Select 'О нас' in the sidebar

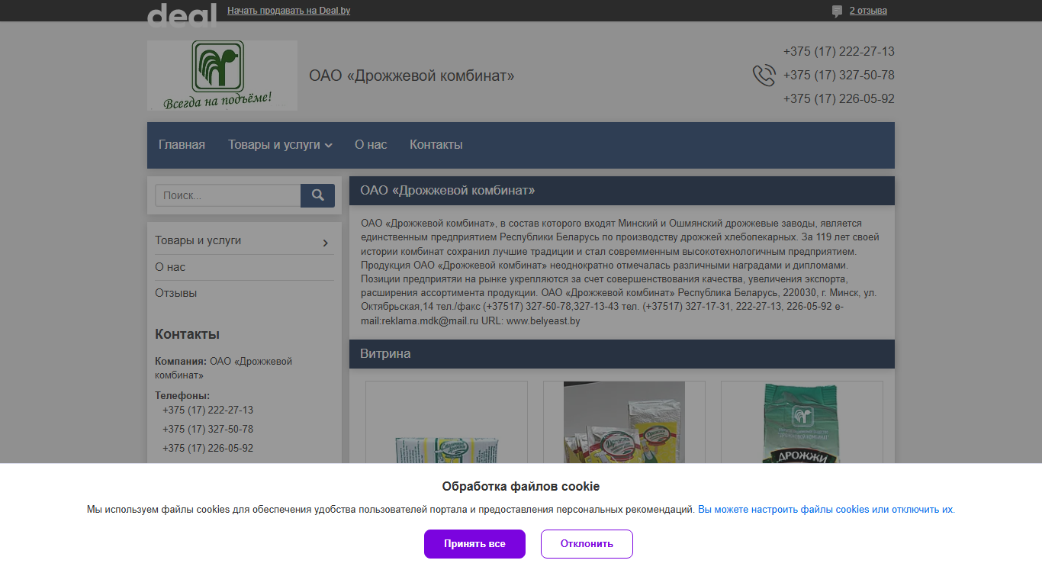[170, 267]
